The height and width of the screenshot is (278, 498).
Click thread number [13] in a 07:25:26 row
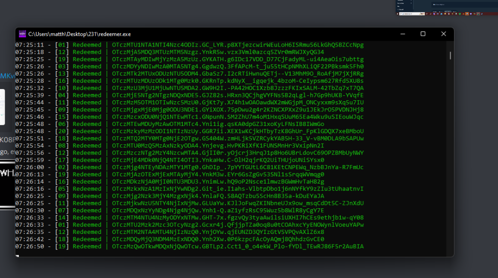(x=62, y=74)
